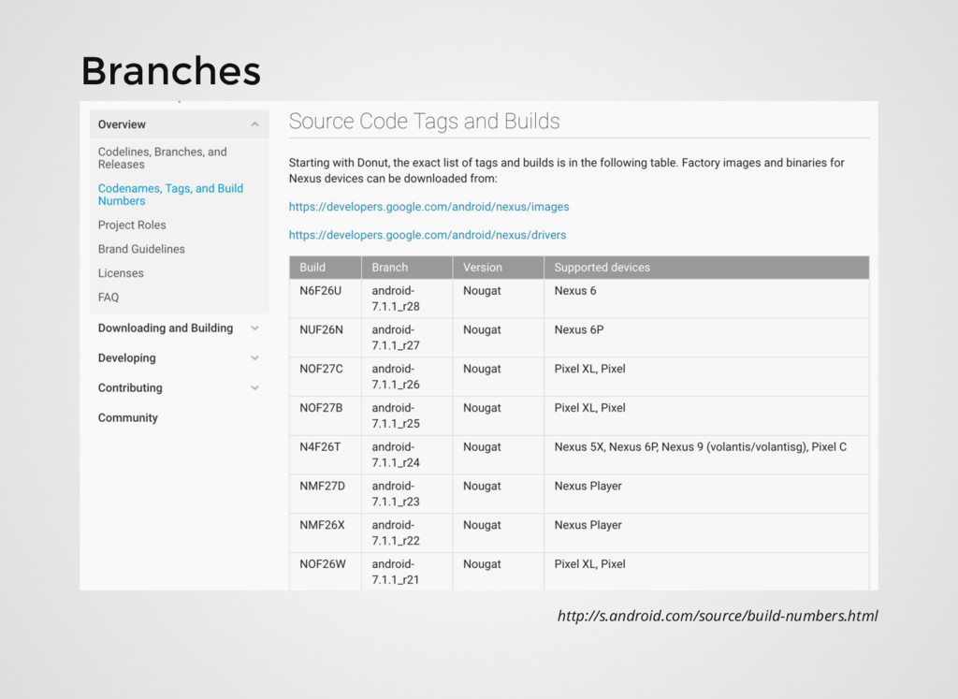Click the build-numbers.html URL caption

[x=717, y=616]
